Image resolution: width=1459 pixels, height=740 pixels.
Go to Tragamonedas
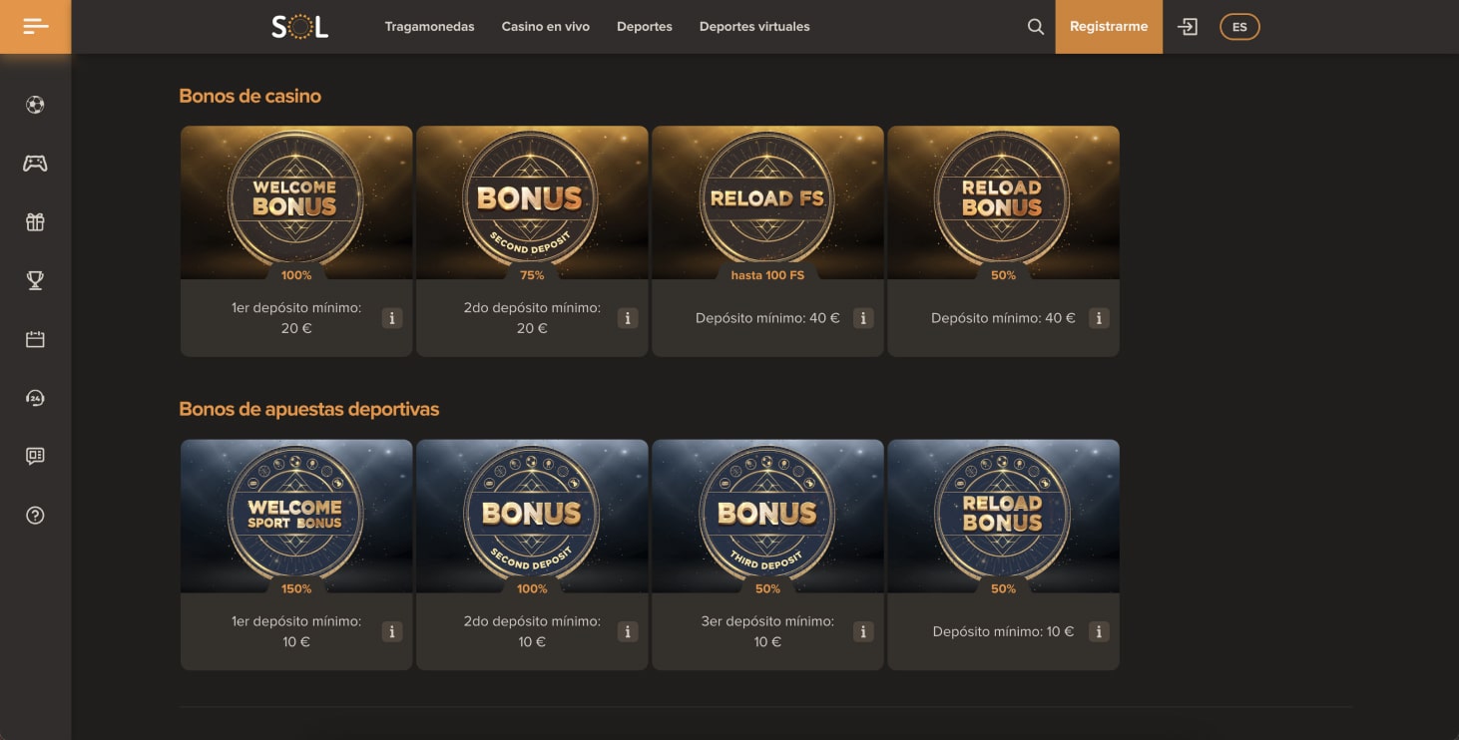coord(429,27)
